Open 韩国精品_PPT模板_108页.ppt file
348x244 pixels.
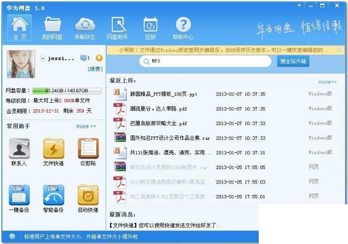[x=164, y=94]
